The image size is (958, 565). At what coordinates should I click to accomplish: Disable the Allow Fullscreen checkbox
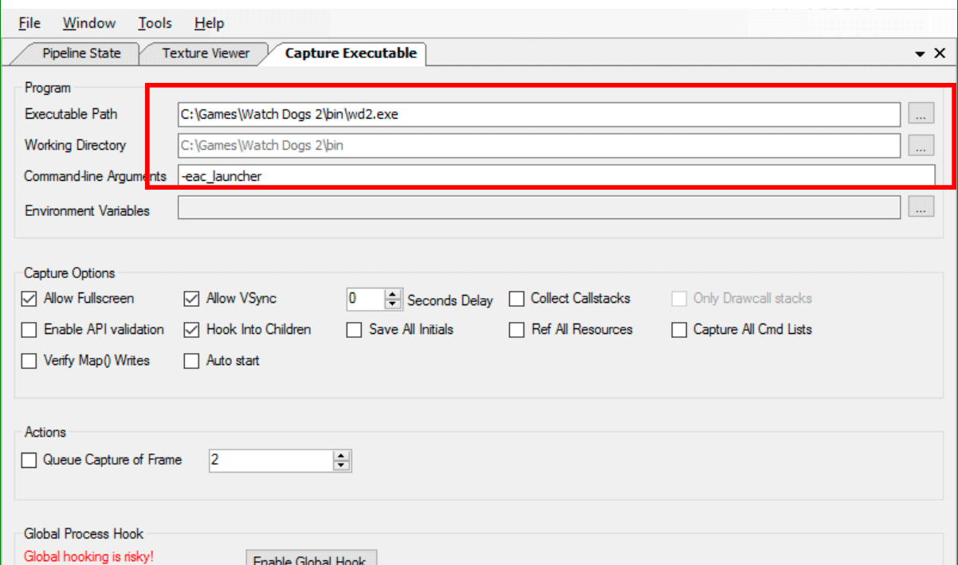(x=29, y=300)
